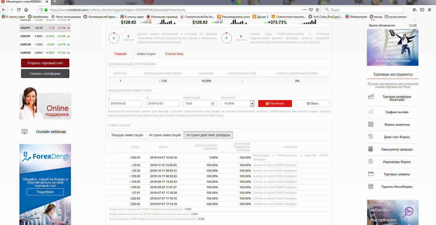The width and height of the screenshot is (436, 225).
Task: Click the Forex indicators dollar icon
Action: pos(371,162)
